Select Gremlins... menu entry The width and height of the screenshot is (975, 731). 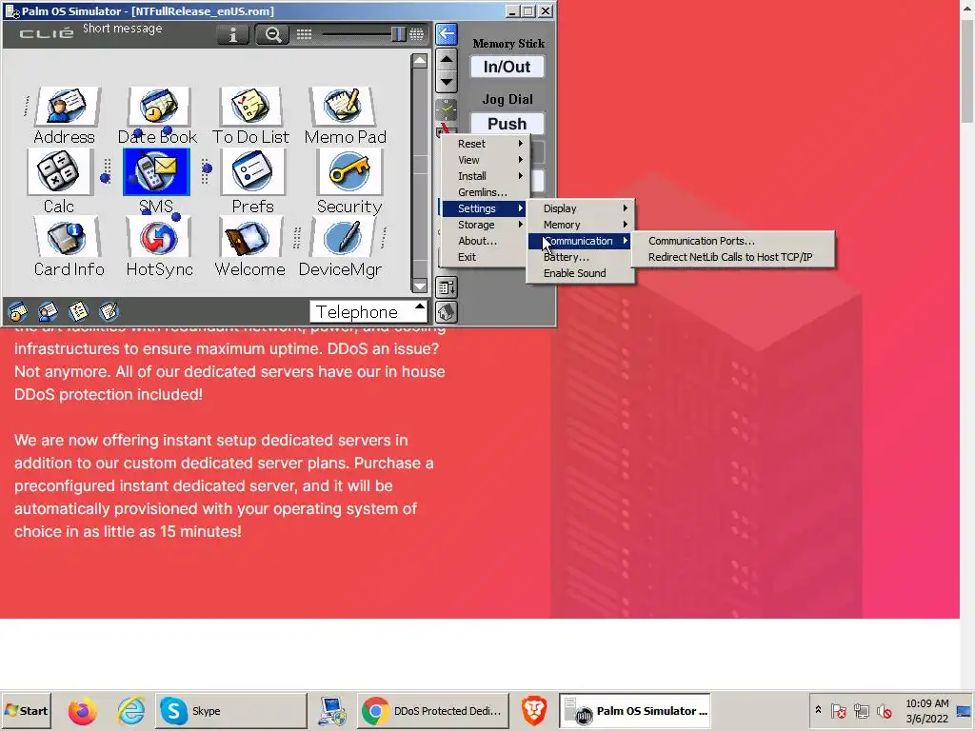(484, 192)
